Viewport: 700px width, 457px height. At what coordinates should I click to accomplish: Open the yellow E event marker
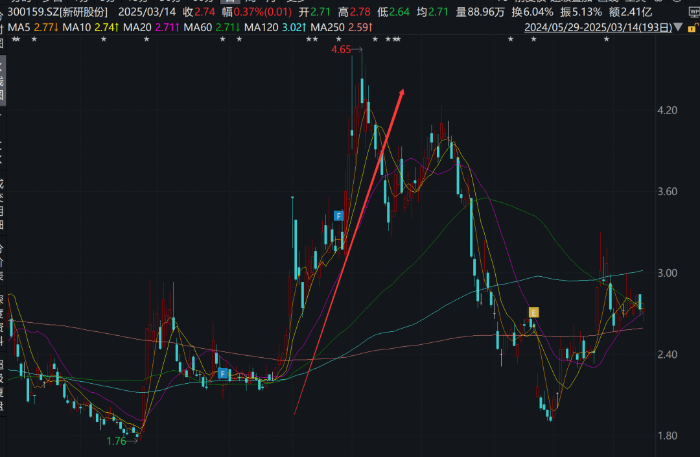[533, 313]
